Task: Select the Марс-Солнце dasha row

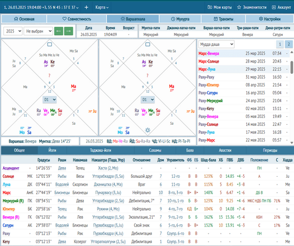Action: [x=243, y=61]
